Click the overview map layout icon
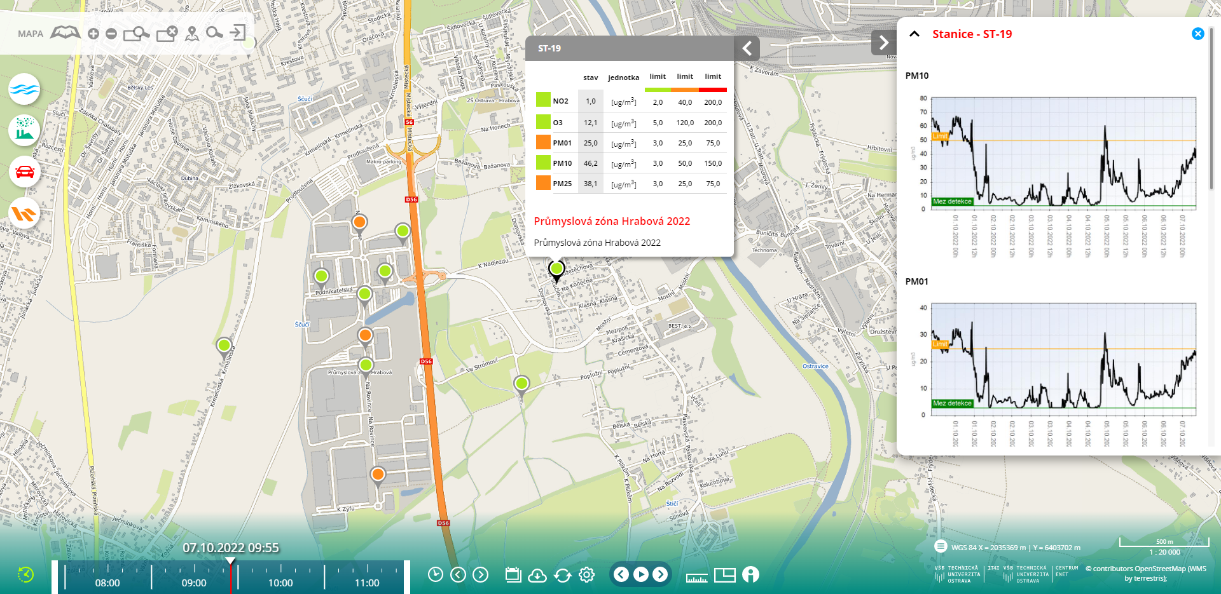 coord(725,575)
